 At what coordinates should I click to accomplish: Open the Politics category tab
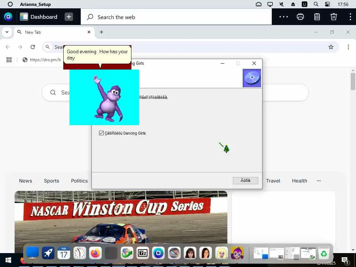click(x=79, y=181)
